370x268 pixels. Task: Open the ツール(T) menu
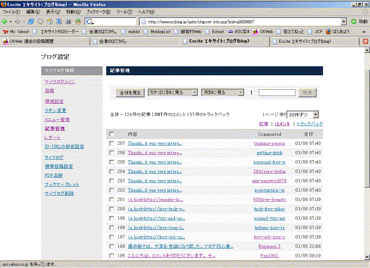pos(124,12)
